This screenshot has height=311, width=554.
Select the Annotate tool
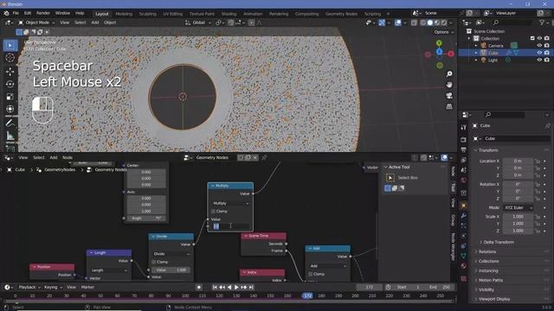[10, 124]
